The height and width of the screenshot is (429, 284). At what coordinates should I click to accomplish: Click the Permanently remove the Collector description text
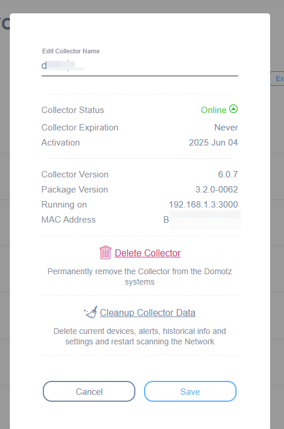coord(140,277)
